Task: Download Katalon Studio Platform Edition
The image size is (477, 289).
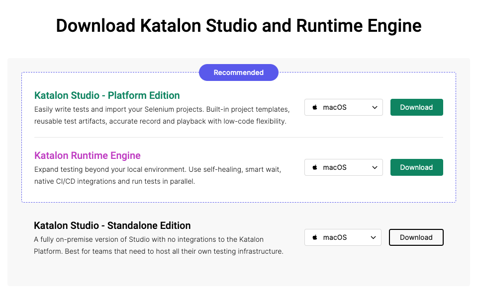Action: pyautogui.click(x=416, y=107)
